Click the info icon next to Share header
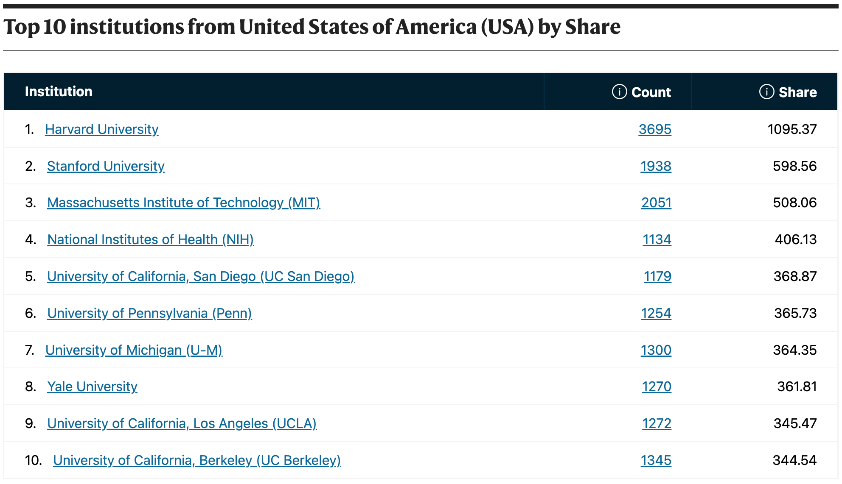This screenshot has height=484, width=842. (766, 92)
